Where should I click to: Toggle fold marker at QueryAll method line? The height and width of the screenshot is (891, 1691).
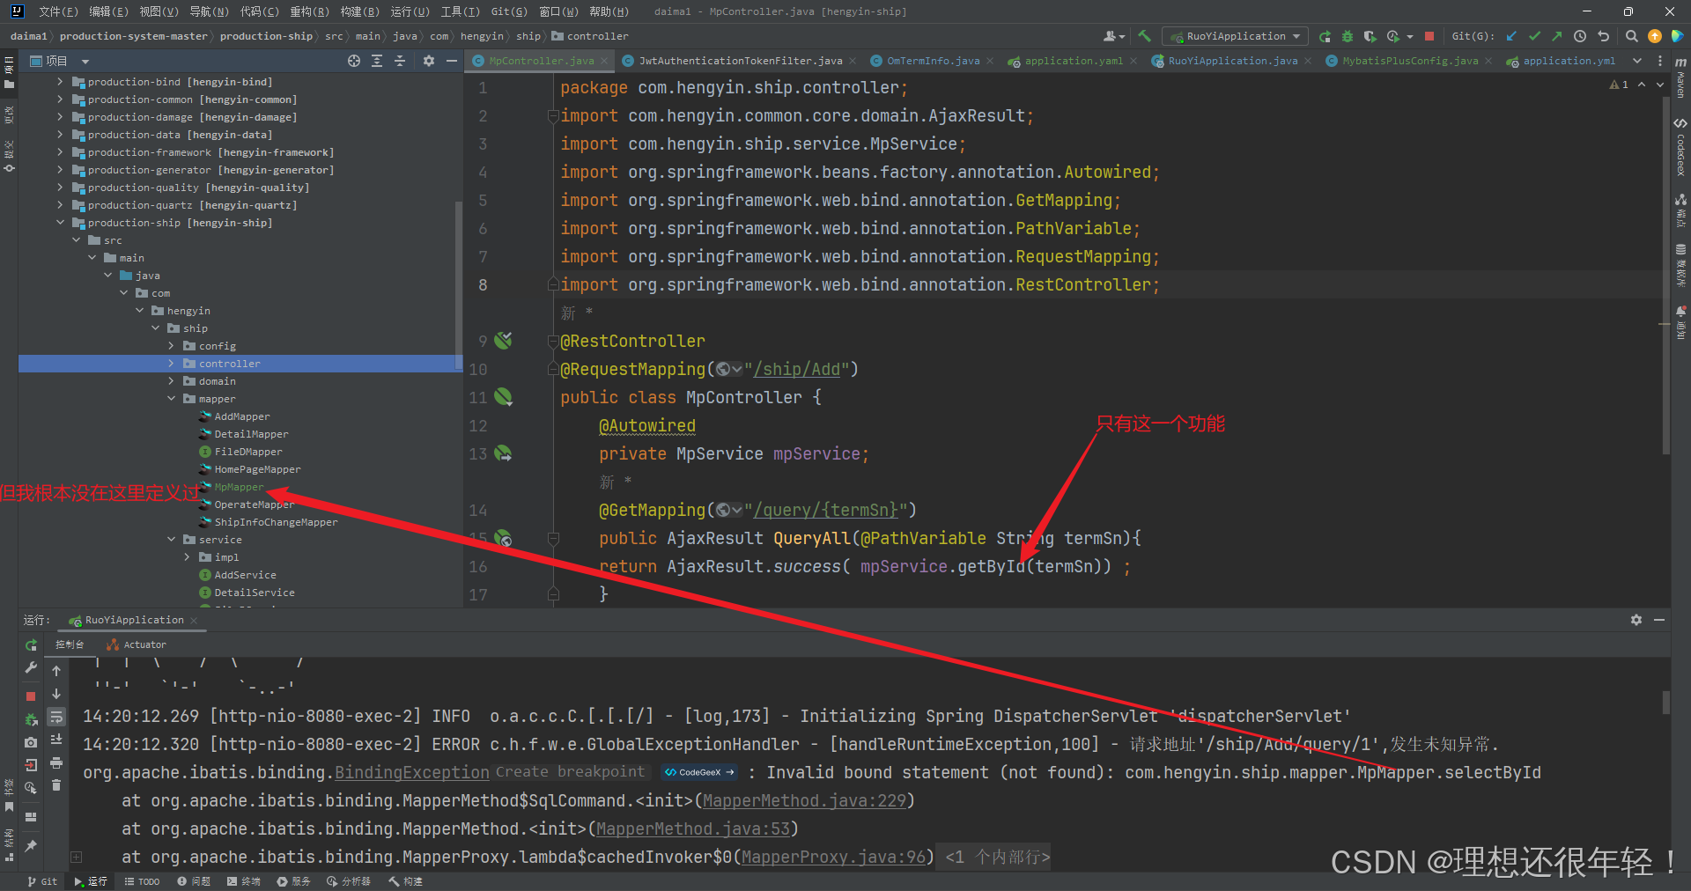553,538
